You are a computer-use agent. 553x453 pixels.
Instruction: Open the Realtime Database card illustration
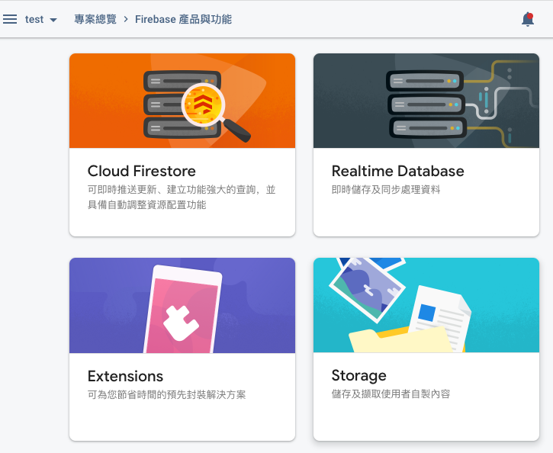(426, 101)
